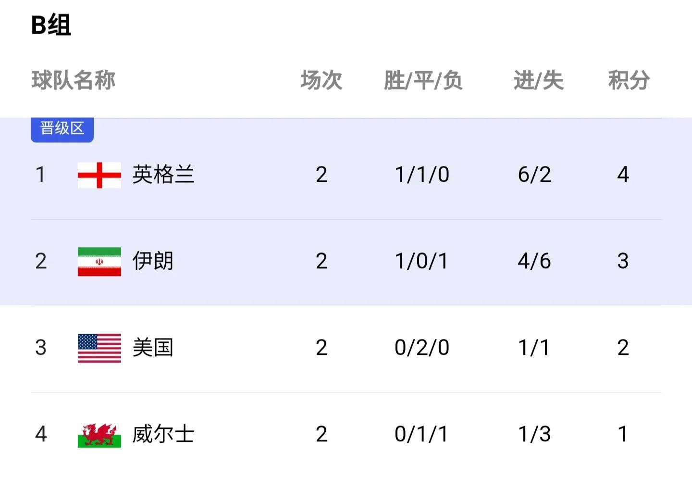Click the red dragon on Wales flag
The image size is (692, 477).
click(x=99, y=434)
